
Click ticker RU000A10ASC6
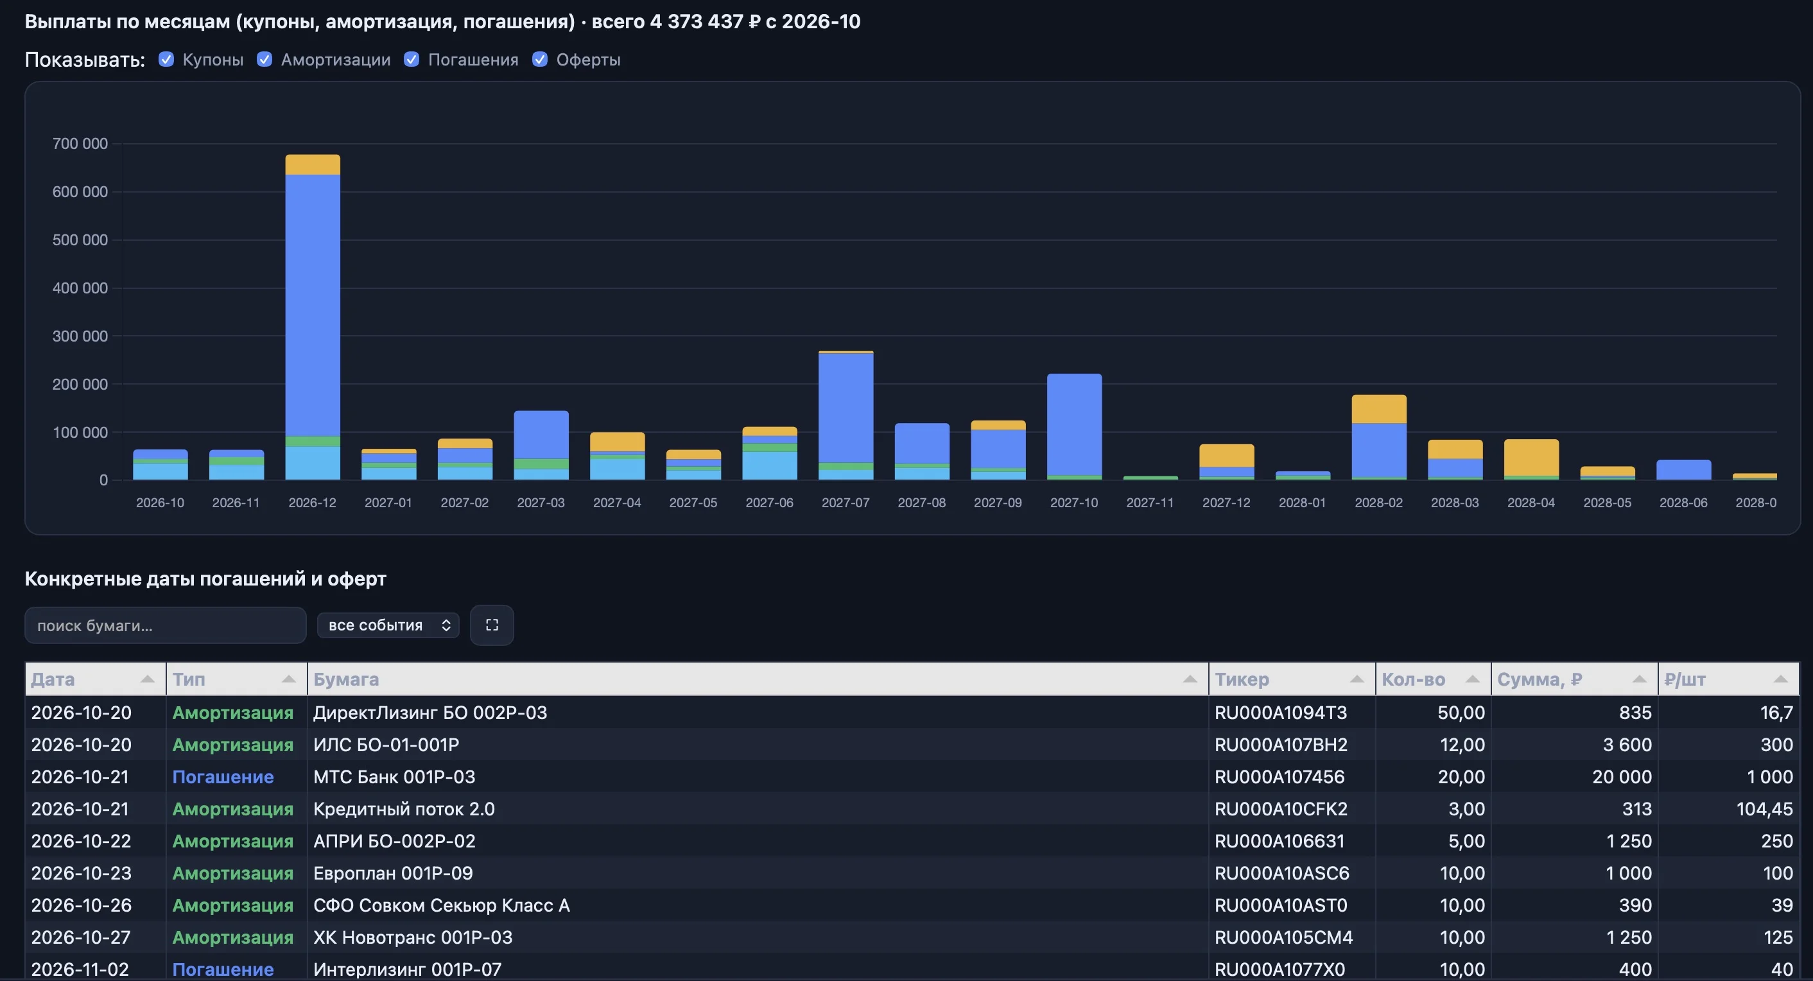point(1281,872)
